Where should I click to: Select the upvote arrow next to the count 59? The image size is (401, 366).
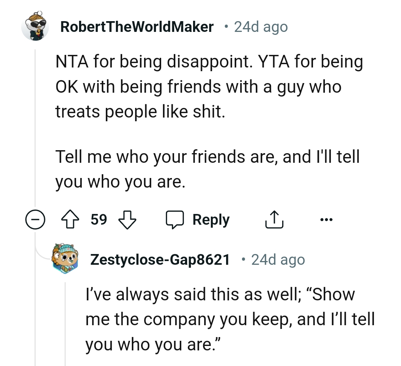(71, 219)
